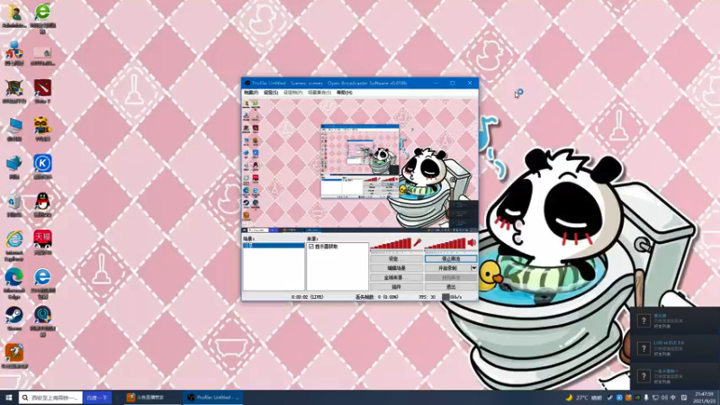Open the This PC monitor desktop icon
Image resolution: width=720 pixels, height=405 pixels.
coord(14,129)
